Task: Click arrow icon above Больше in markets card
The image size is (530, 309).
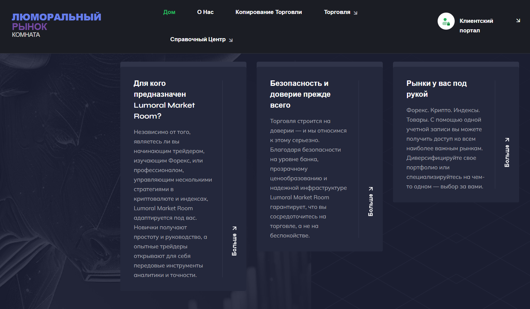Action: 507,139
